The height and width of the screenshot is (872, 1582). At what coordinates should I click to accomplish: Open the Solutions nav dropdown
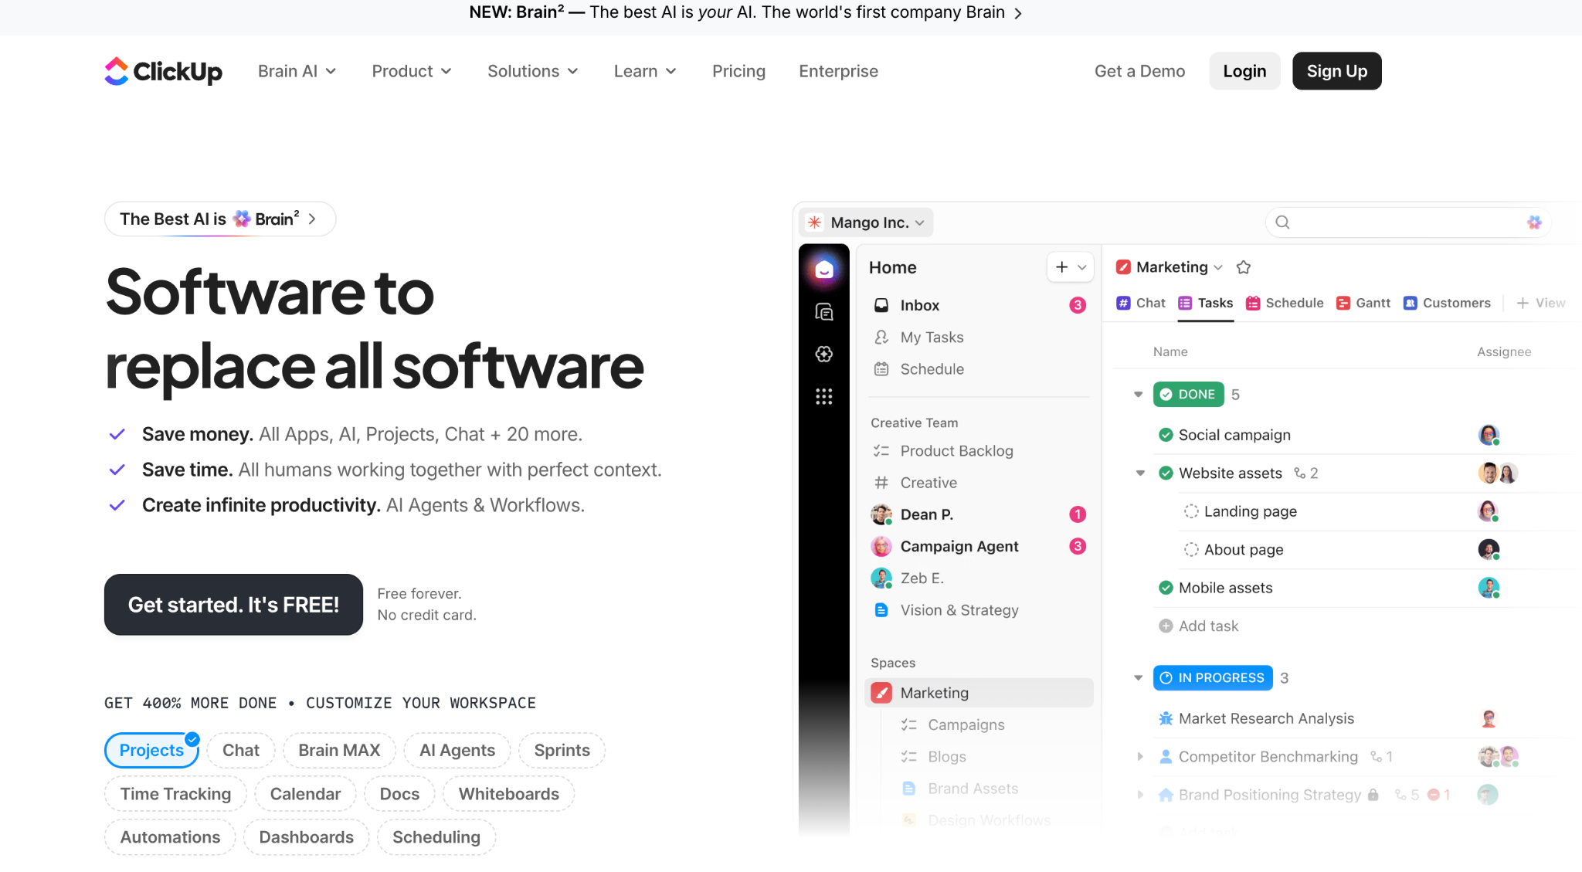(x=532, y=71)
